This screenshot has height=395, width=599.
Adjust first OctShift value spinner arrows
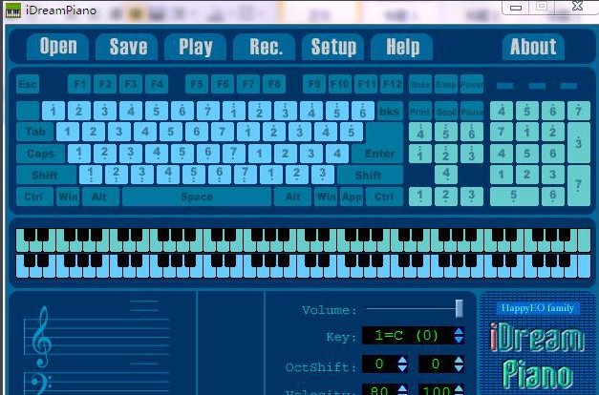click(402, 365)
